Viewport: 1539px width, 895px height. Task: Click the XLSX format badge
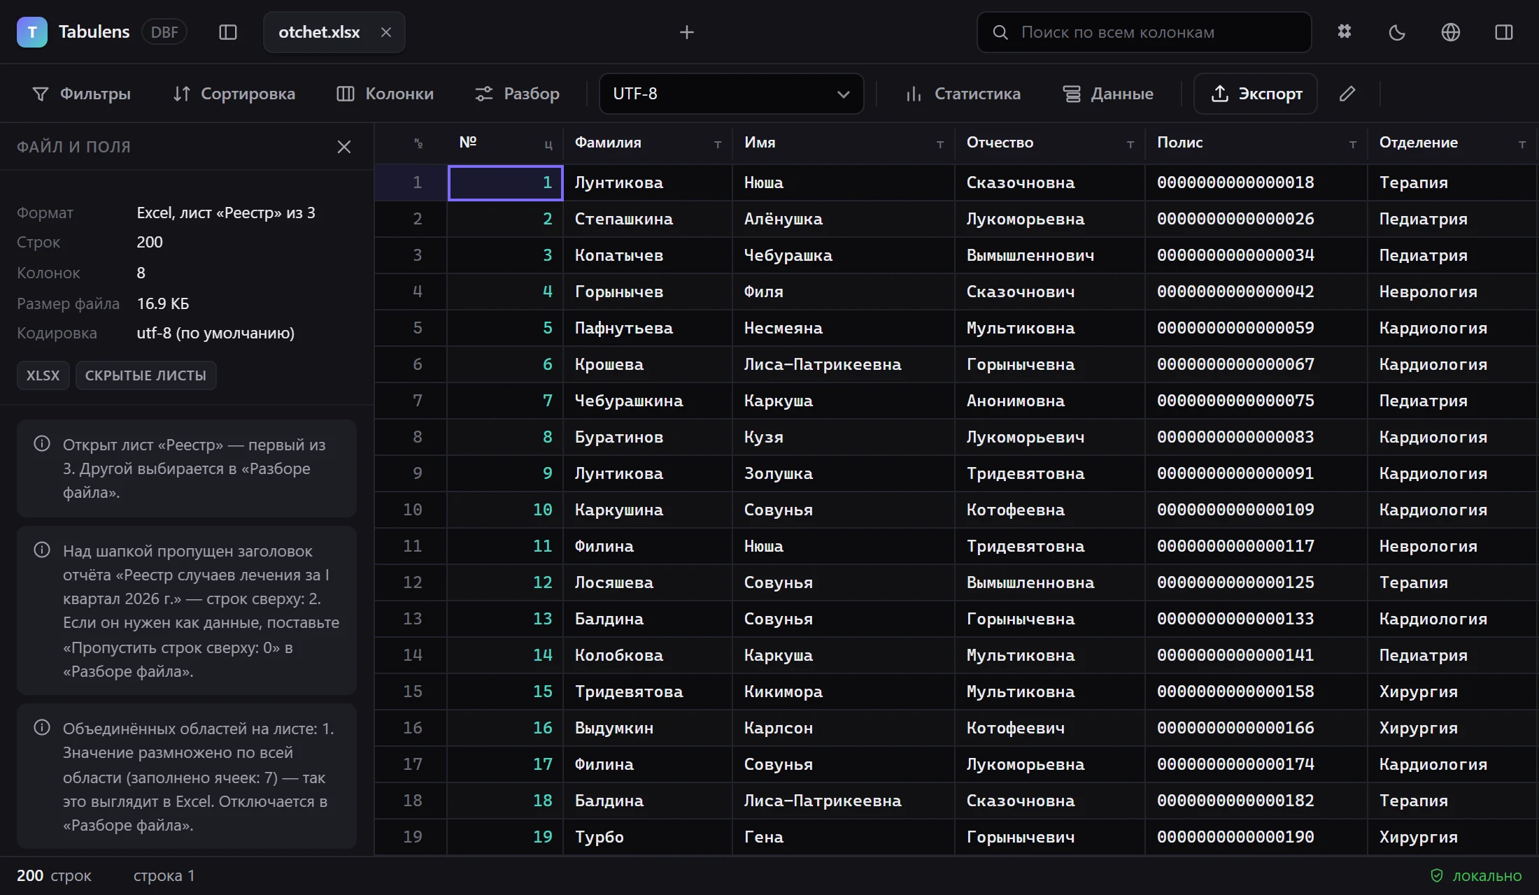43,375
